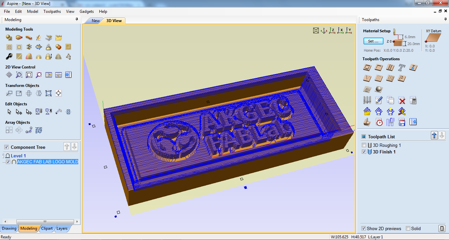Viewport: 449px width, 240px height.
Task: Toggle the 3D Roughing 1 toolpath checkbox
Action: pos(364,145)
